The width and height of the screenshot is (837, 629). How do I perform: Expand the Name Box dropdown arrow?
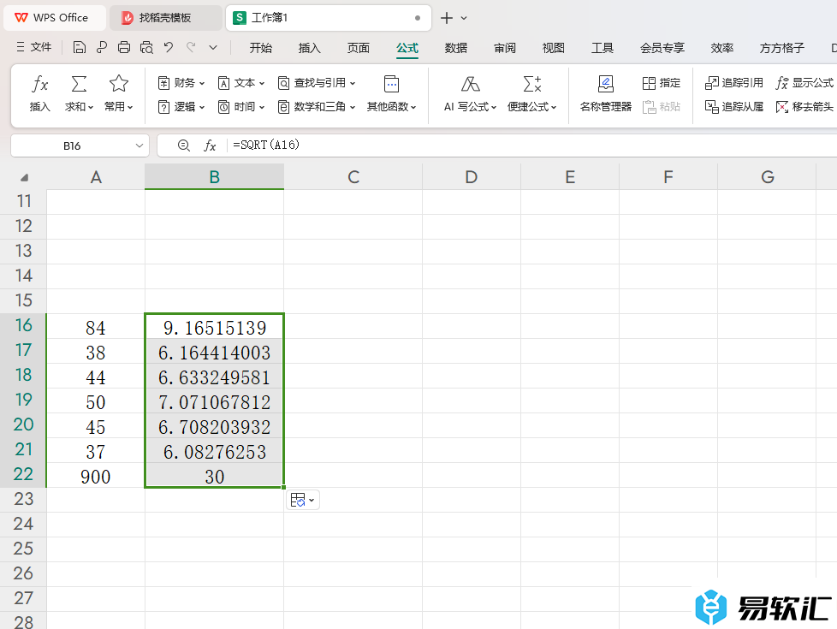coord(139,145)
